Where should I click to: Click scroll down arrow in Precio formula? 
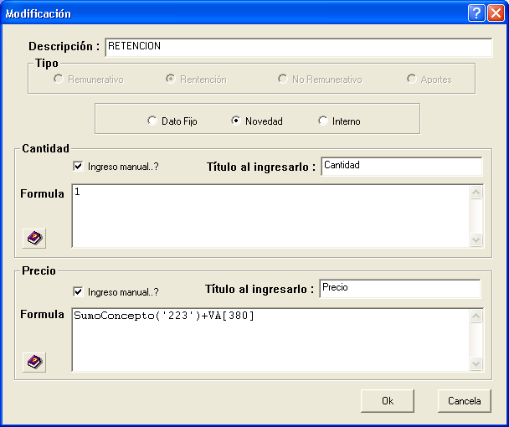476,363
